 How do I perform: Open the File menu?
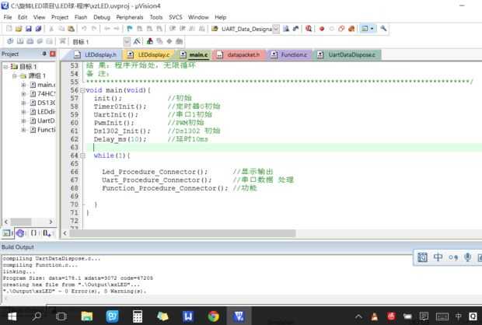(8, 17)
